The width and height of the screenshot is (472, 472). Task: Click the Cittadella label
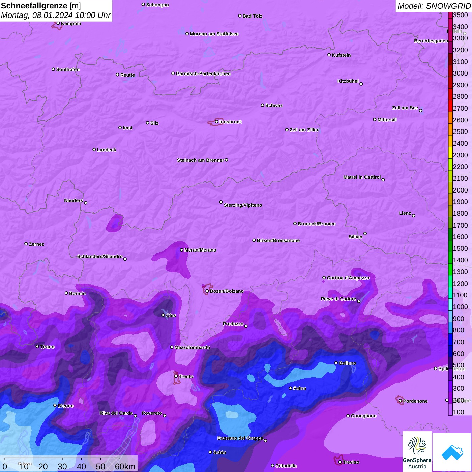(x=286, y=466)
